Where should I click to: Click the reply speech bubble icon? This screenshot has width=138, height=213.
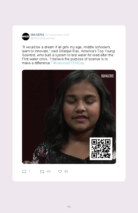tap(24, 172)
